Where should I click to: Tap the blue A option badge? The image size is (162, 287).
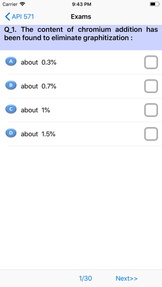pyautogui.click(x=11, y=61)
